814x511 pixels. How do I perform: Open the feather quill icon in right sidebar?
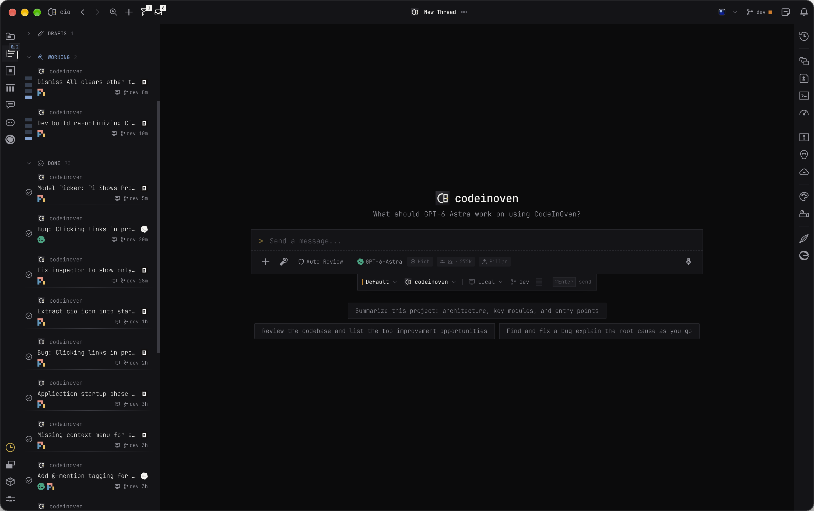[804, 238]
